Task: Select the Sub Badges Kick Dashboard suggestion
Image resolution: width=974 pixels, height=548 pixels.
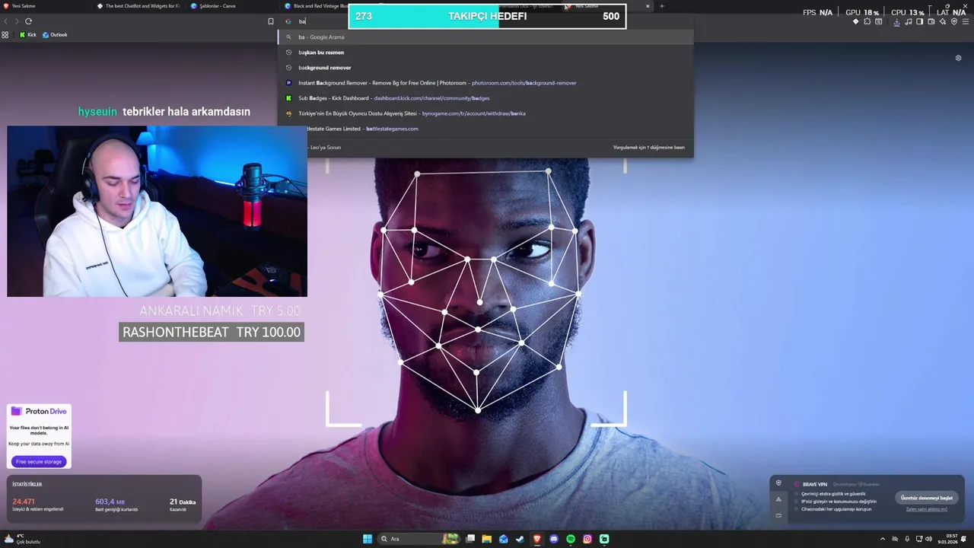Action: (x=485, y=98)
